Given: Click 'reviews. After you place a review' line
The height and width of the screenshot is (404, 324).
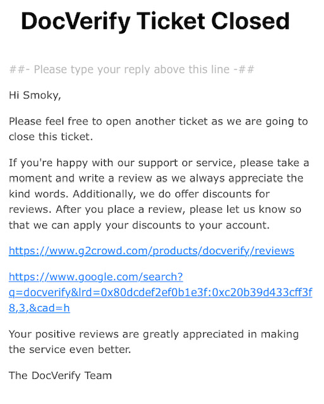Looking at the screenshot, I should 155,210.
